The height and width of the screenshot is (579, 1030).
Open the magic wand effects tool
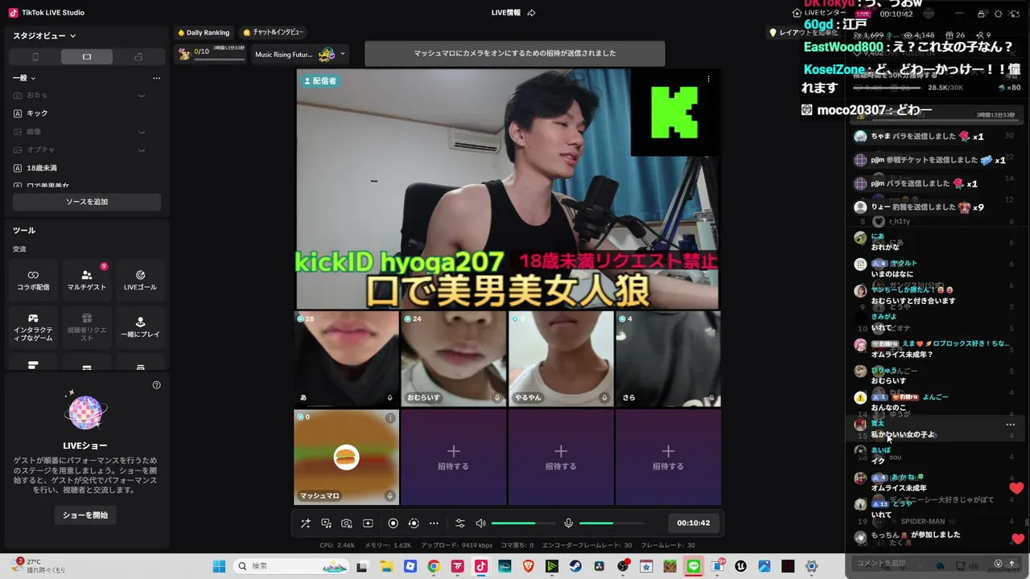(306, 523)
